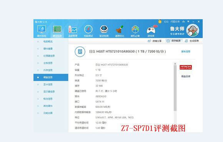Click the 生成报表 report icon
This screenshot has width=223, height=142.
186,41
